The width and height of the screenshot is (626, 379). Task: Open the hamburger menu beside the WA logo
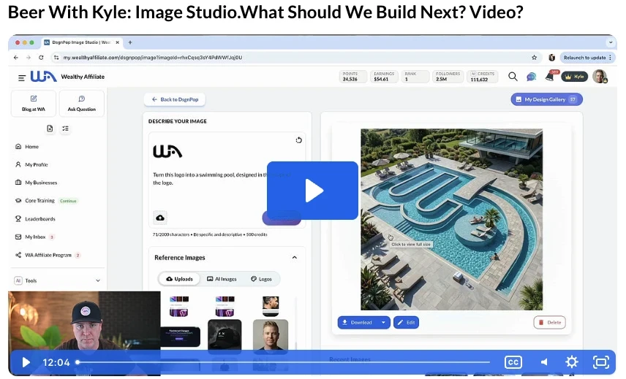pos(21,77)
